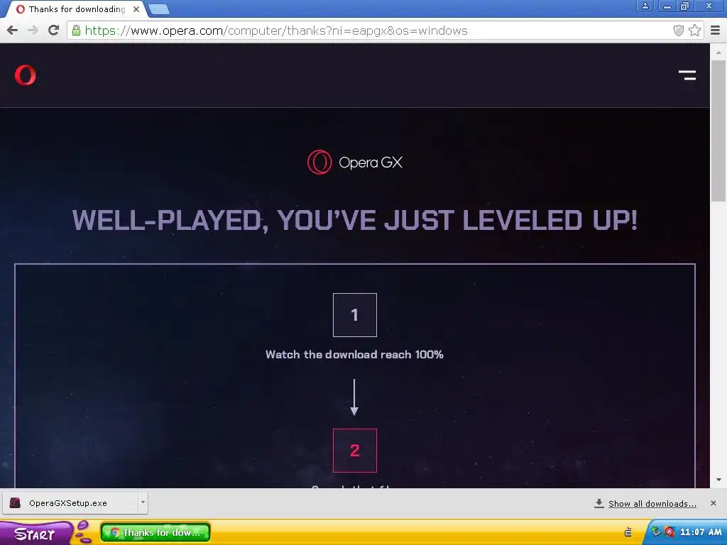Expand the OperaGXSetup.exe download options arrow
This screenshot has height=545, width=727.
(143, 502)
